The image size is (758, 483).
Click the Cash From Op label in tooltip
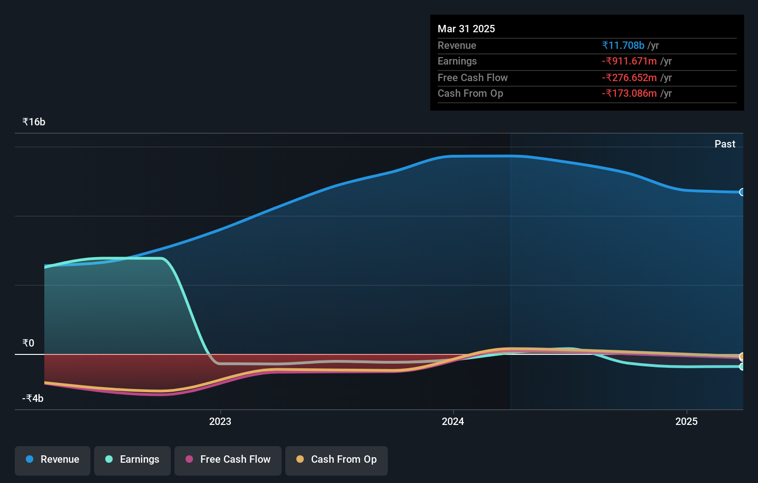point(470,93)
